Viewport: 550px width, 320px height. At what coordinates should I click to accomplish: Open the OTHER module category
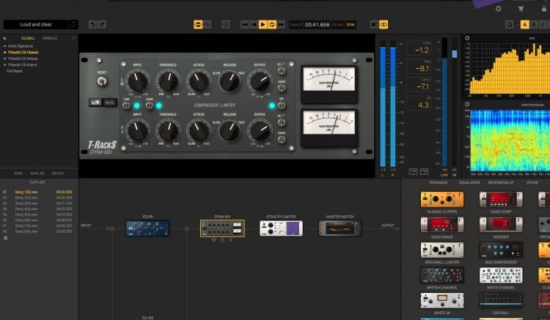pyautogui.click(x=532, y=183)
